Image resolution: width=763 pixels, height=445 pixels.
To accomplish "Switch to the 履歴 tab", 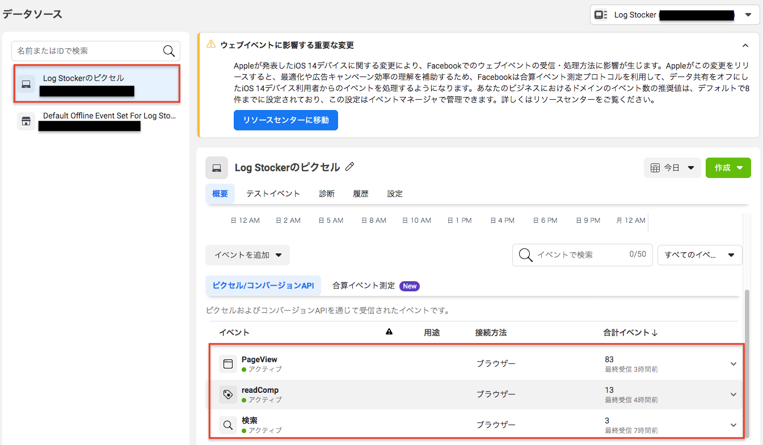I will [x=361, y=193].
